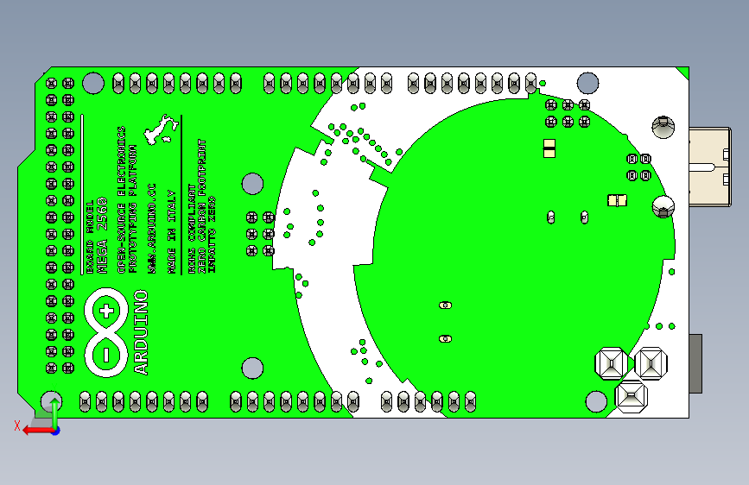Viewport: 749px width, 485px height.
Task: Select the dark gray power jack block
Action: click(x=695, y=364)
